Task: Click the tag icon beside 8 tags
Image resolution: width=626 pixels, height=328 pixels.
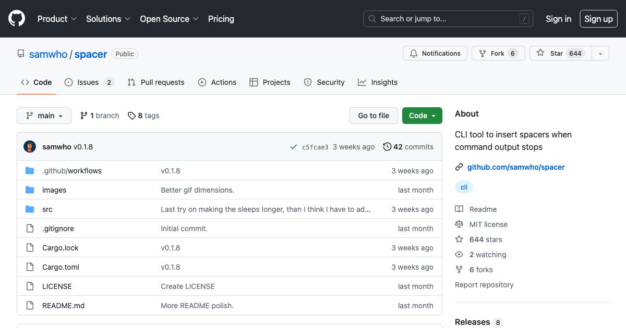Action: tap(131, 116)
